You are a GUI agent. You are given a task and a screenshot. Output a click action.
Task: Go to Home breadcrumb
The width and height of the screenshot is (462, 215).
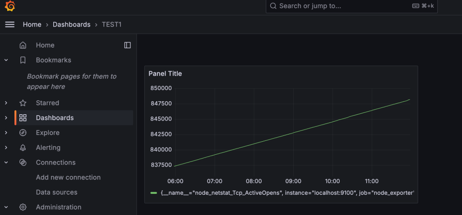32,24
